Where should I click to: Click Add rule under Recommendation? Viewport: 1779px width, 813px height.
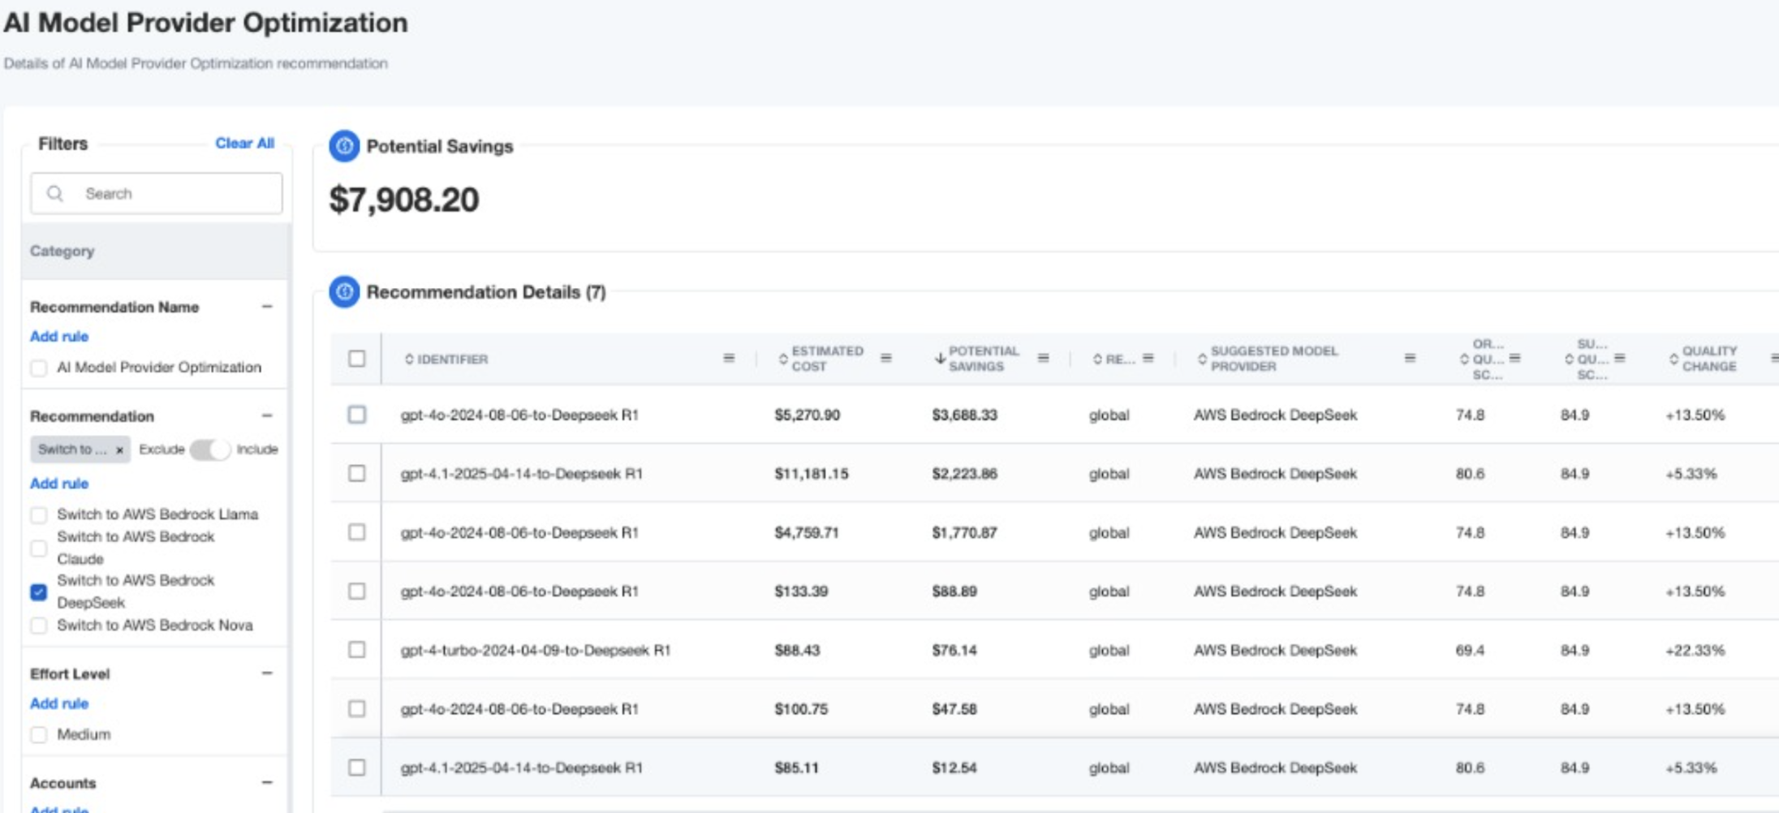(59, 484)
